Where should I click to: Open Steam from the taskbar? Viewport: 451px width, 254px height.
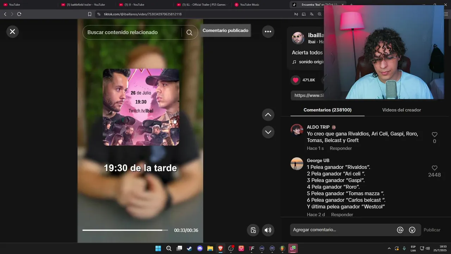(x=190, y=248)
